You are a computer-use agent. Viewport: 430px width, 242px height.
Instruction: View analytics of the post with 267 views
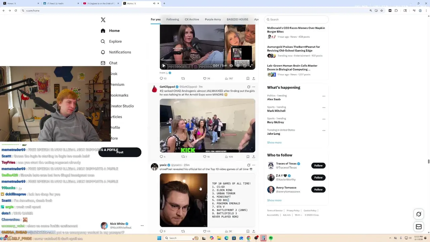228,78
